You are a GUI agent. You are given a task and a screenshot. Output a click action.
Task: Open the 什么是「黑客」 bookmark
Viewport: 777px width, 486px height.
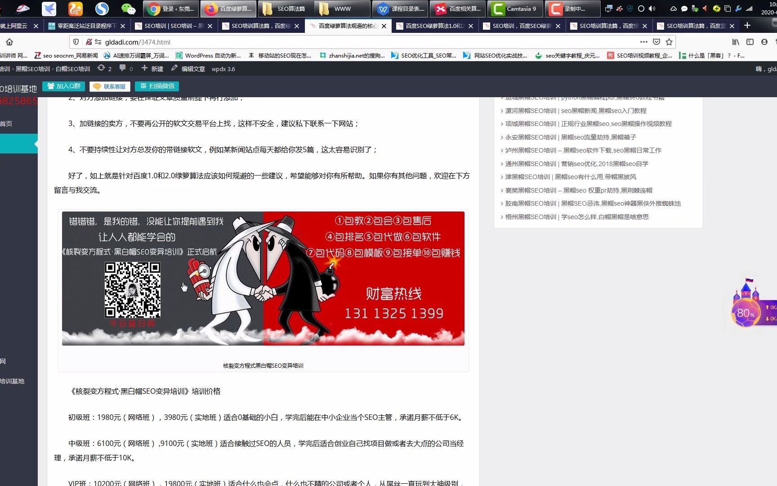point(712,55)
